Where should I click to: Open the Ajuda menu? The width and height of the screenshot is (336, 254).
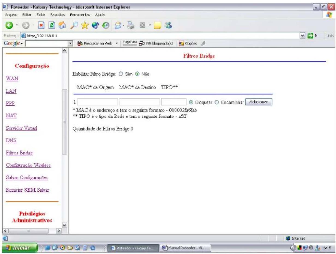pyautogui.click(x=100, y=14)
